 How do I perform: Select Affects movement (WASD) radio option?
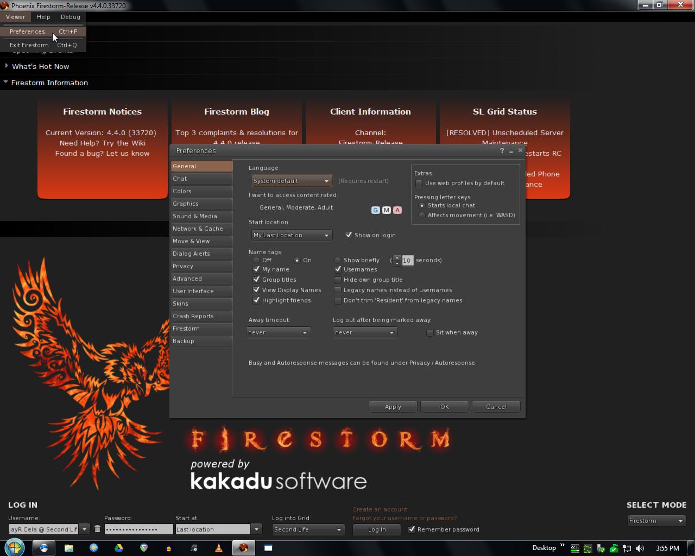click(422, 216)
